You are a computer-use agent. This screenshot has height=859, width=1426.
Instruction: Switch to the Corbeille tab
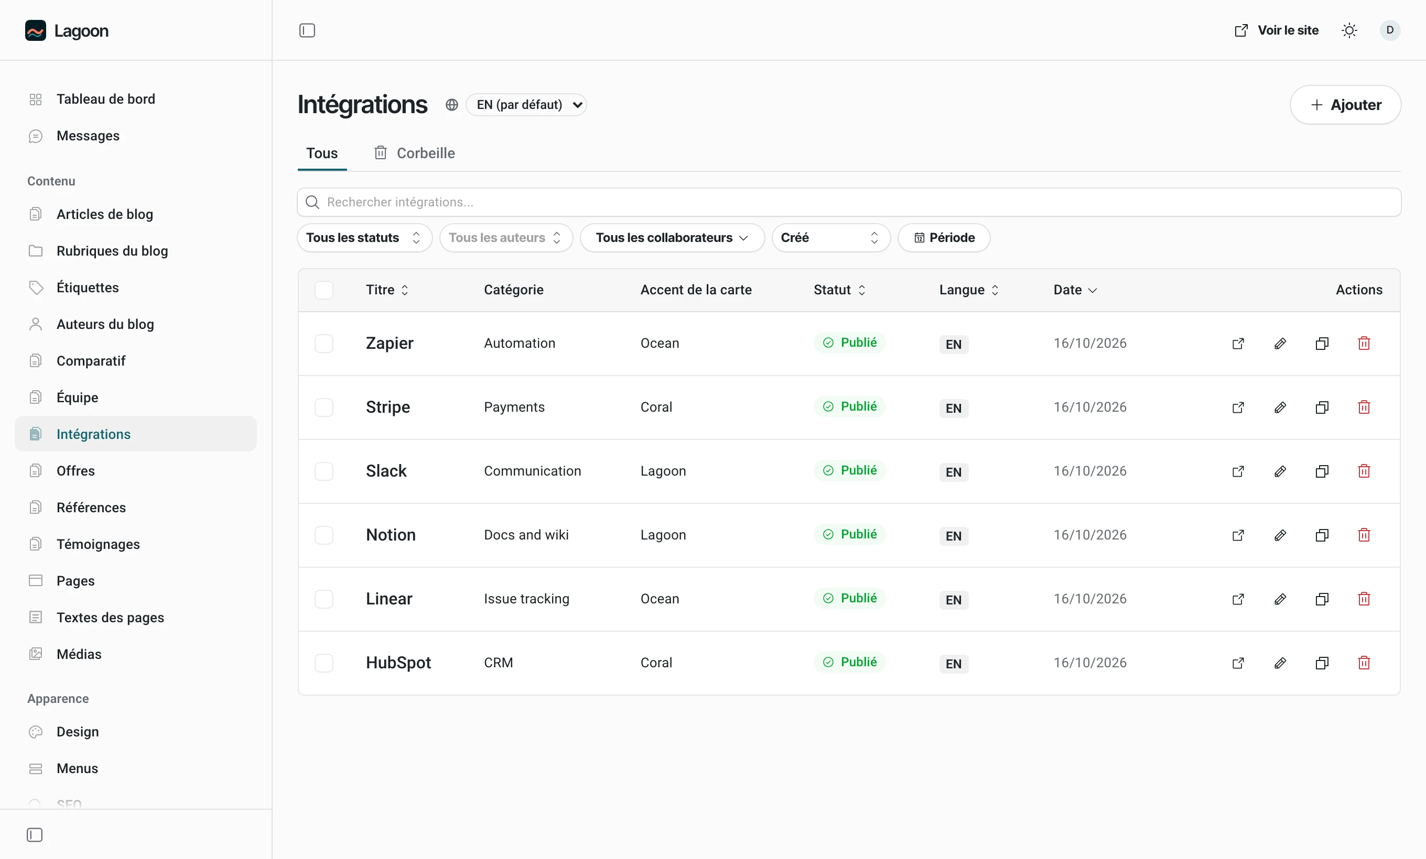tap(414, 153)
